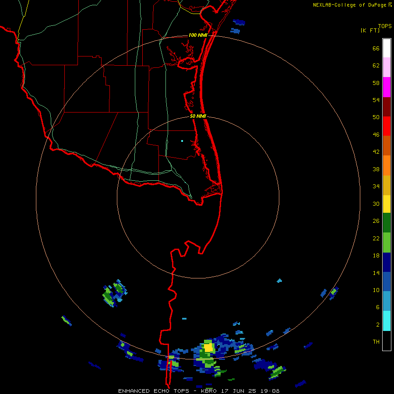Click the '[K FT]' units label
The width and height of the screenshot is (394, 394).
370,31
